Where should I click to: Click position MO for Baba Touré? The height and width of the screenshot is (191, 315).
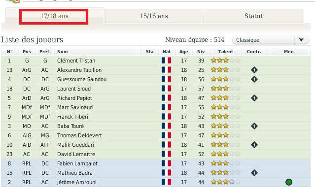click(27, 126)
